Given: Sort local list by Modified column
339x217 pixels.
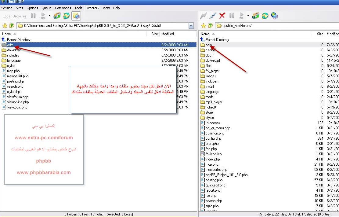Looking at the screenshot, I should point(178,34).
